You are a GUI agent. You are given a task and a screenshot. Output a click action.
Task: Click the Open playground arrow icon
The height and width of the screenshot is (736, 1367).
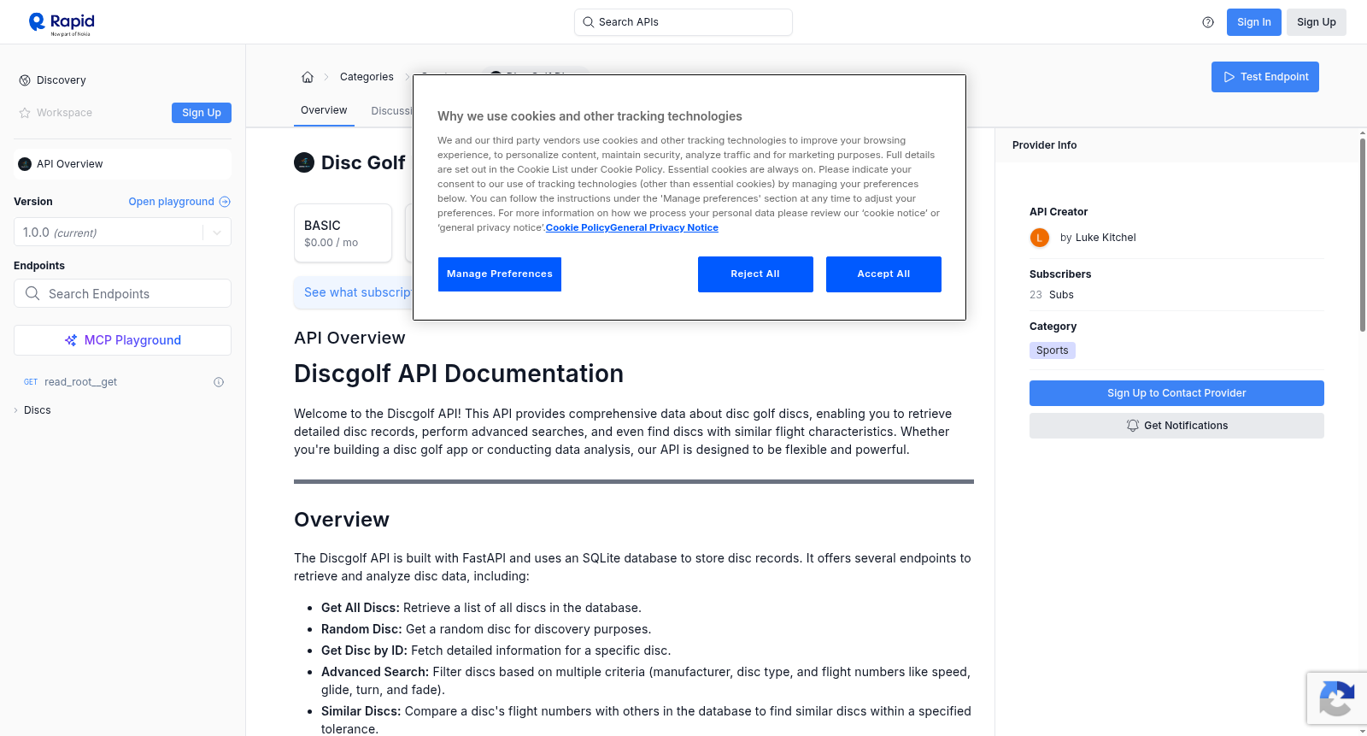[x=225, y=202]
